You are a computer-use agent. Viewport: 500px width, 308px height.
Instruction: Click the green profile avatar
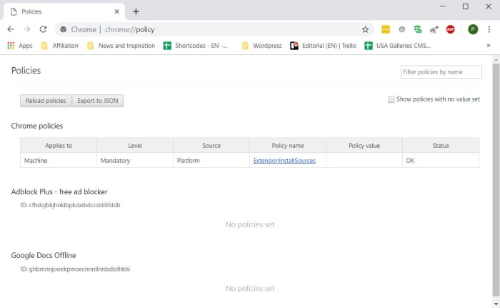[x=472, y=29]
